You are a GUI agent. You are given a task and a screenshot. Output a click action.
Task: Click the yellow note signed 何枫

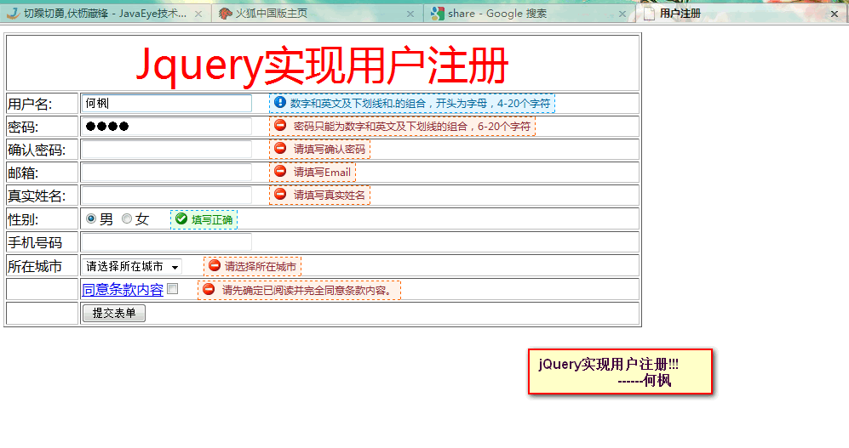click(x=620, y=371)
